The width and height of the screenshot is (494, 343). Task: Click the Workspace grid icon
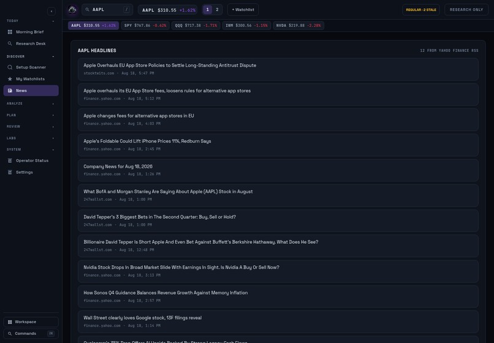click(x=10, y=322)
